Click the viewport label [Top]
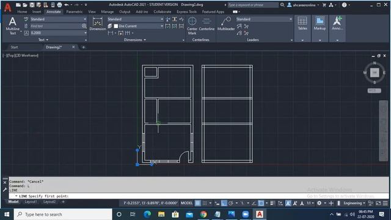The height and width of the screenshot is (220, 391). (x=12, y=56)
